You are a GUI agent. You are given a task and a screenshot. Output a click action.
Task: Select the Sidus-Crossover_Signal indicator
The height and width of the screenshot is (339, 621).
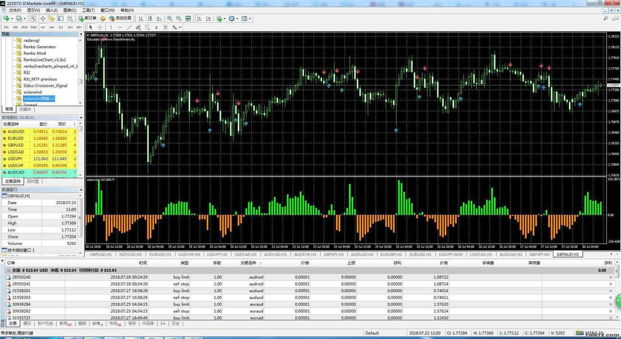pos(45,86)
